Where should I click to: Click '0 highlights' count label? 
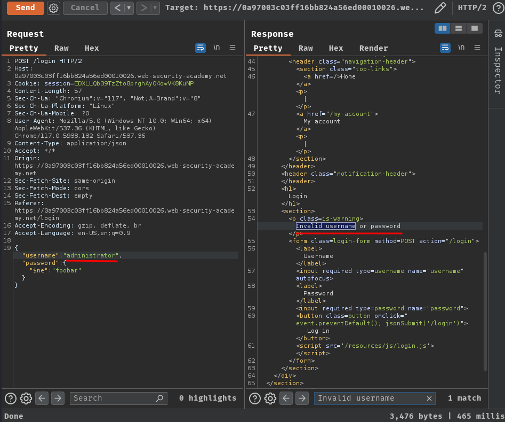tap(208, 398)
